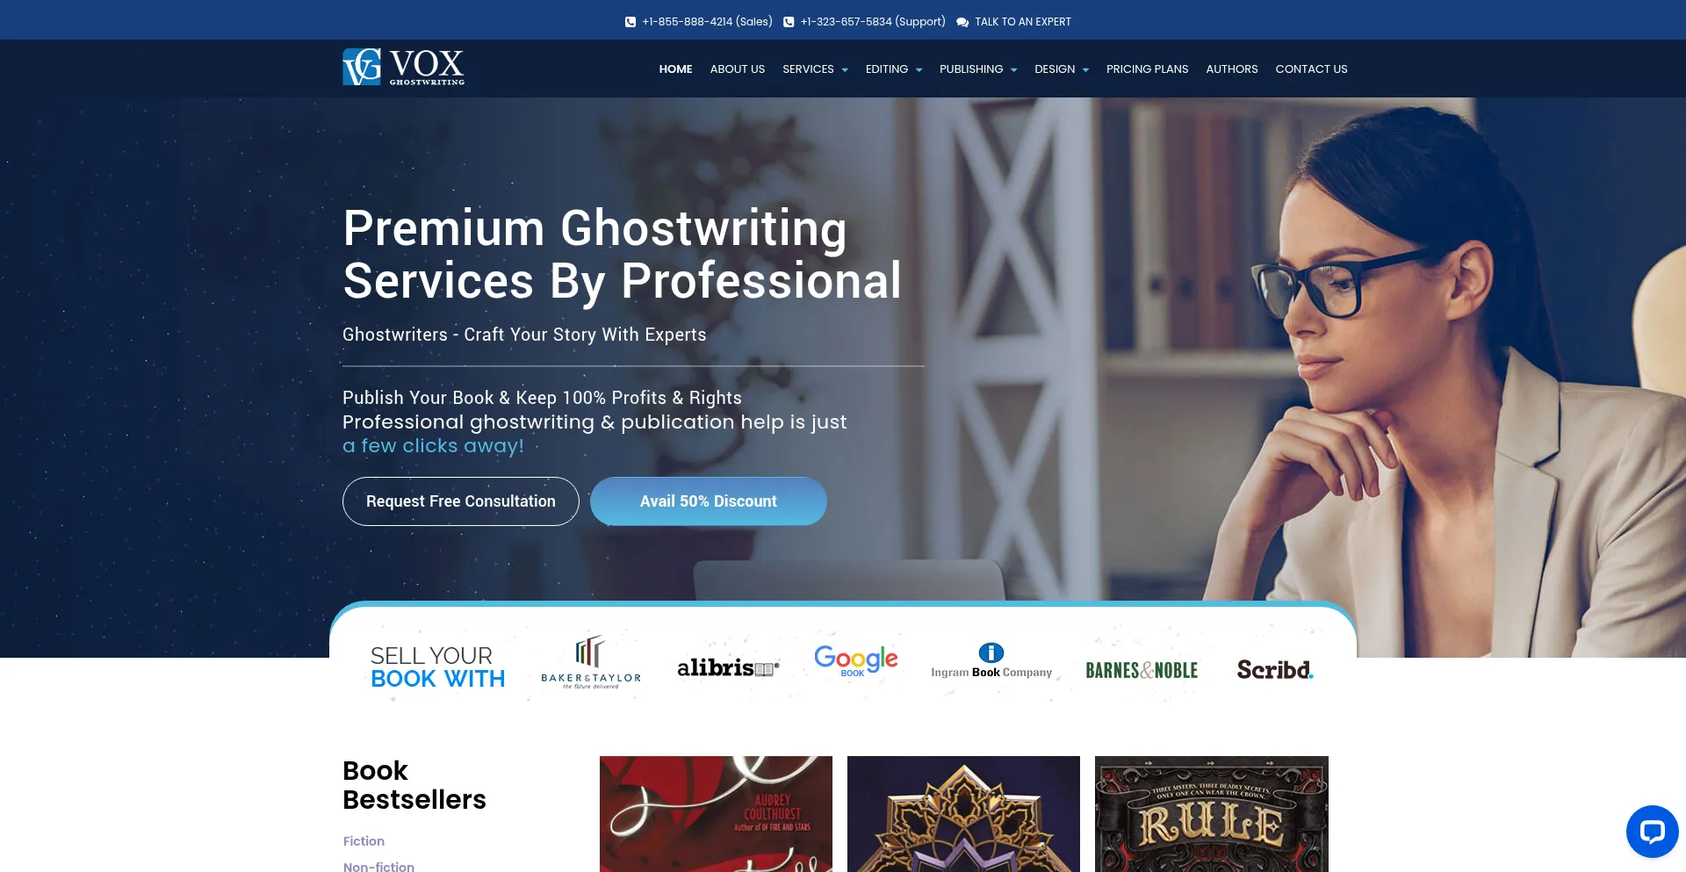Expand the Services dropdown menu
Screen dimensions: 1686x872
815,69
